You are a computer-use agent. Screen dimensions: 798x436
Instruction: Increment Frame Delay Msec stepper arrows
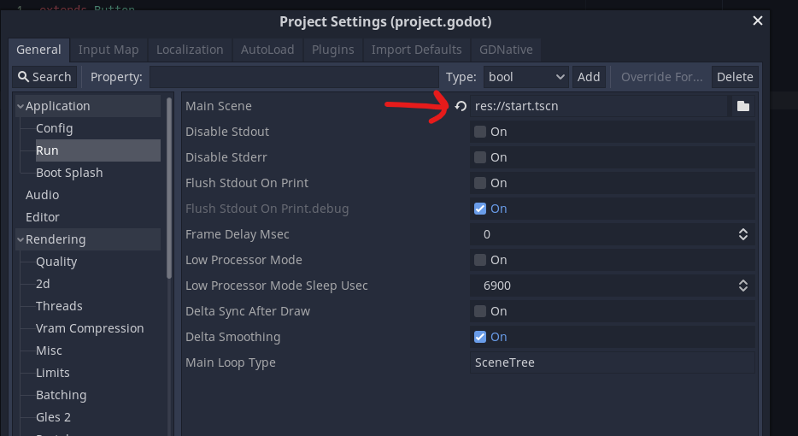click(743, 234)
